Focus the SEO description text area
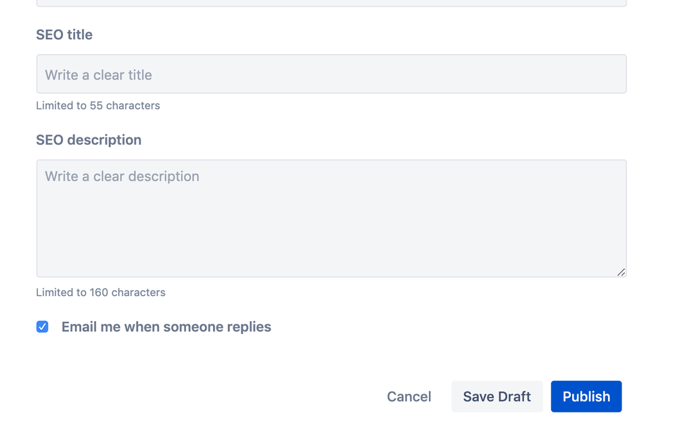 pyautogui.click(x=331, y=216)
